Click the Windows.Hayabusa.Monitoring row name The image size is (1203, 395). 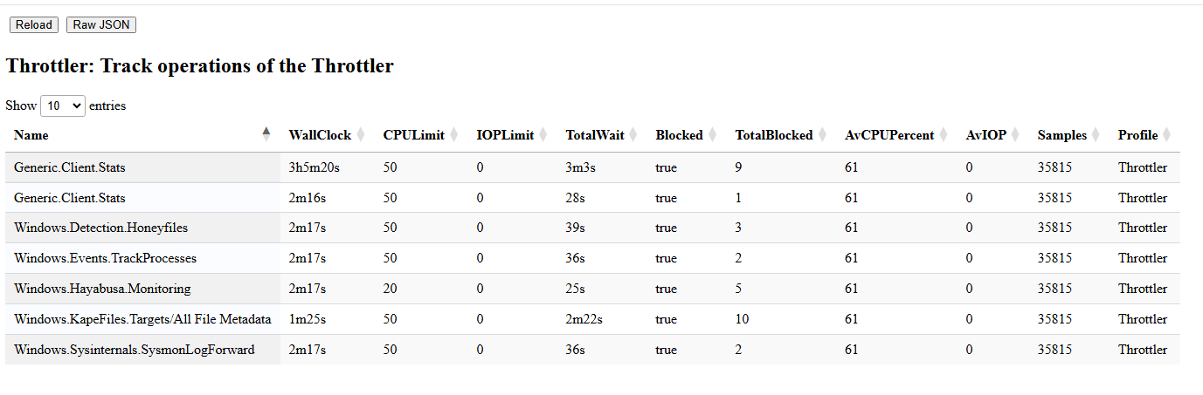point(102,289)
